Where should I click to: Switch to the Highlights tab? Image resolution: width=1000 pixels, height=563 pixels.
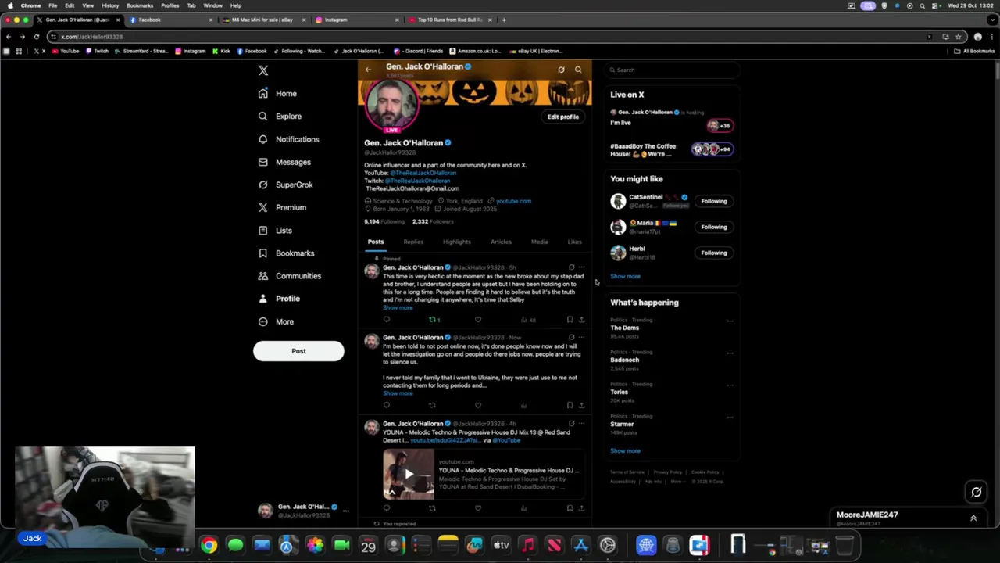(x=457, y=242)
